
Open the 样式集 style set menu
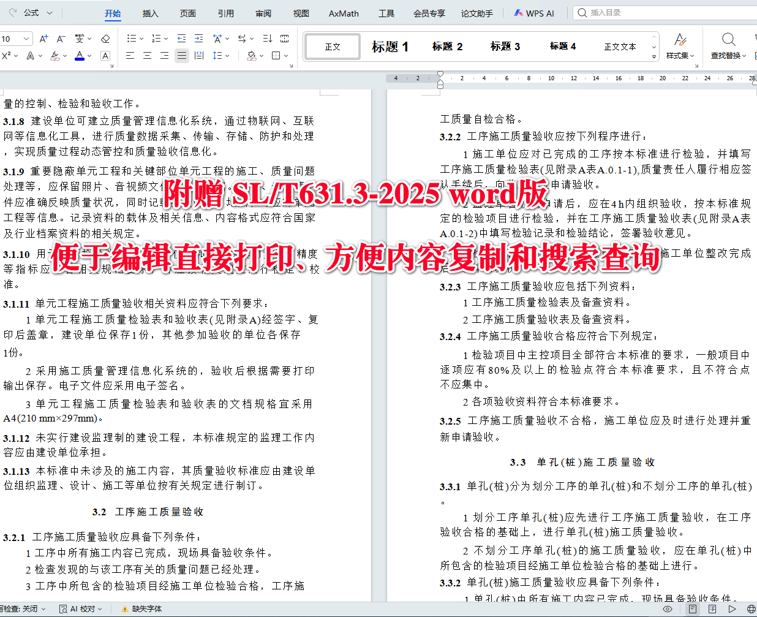(x=680, y=47)
